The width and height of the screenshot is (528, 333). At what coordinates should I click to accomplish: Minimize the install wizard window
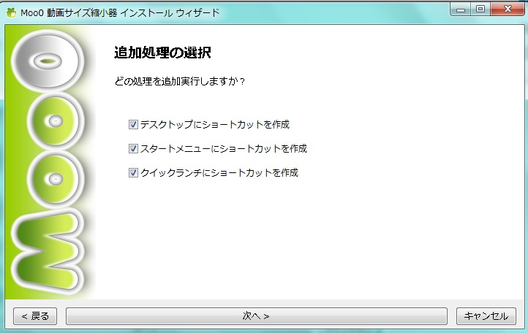tap(460, 9)
